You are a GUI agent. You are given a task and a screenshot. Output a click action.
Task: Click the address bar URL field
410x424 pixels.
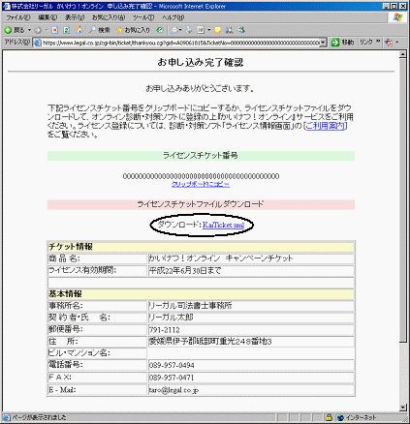click(x=180, y=43)
